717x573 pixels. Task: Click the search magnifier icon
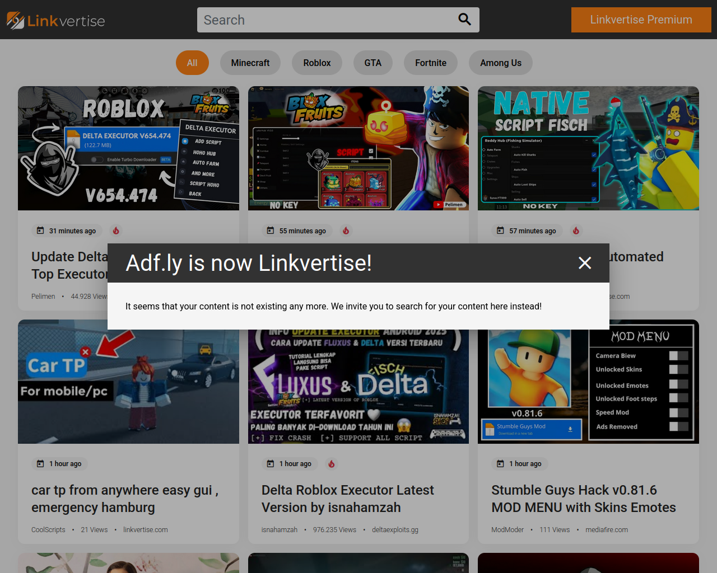click(x=464, y=20)
